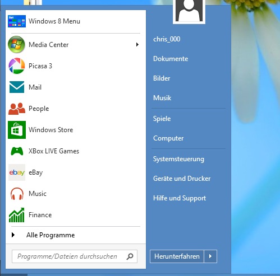Expand Alle Programme with its arrow

coord(13,235)
